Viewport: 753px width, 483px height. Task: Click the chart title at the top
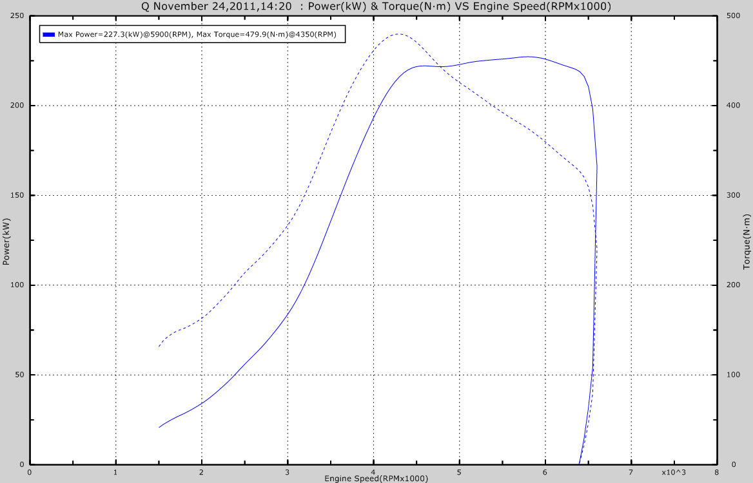click(376, 6)
